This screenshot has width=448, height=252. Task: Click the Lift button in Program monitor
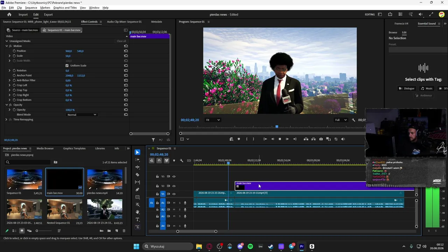point(306,139)
